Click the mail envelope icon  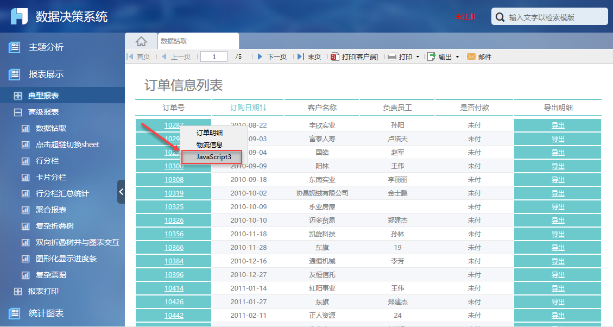(x=471, y=56)
